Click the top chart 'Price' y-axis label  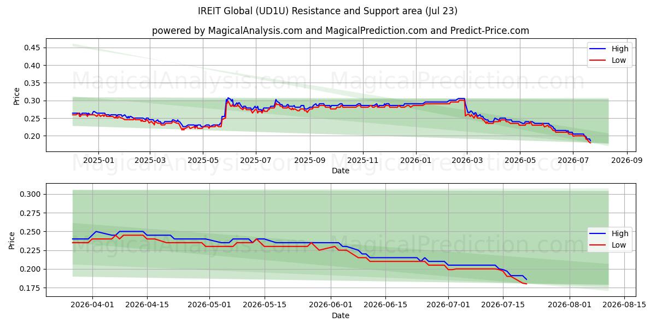pyautogui.click(x=16, y=96)
